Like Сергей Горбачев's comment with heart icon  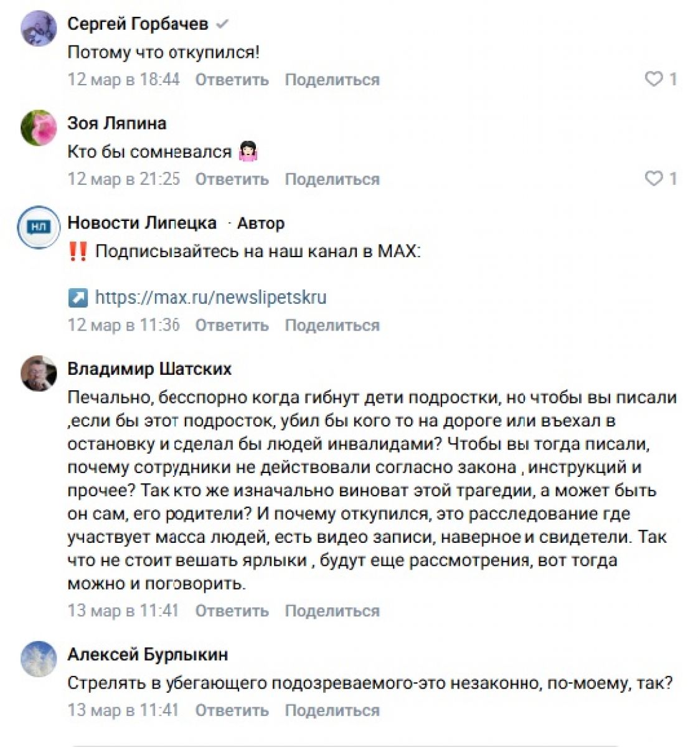tap(654, 79)
